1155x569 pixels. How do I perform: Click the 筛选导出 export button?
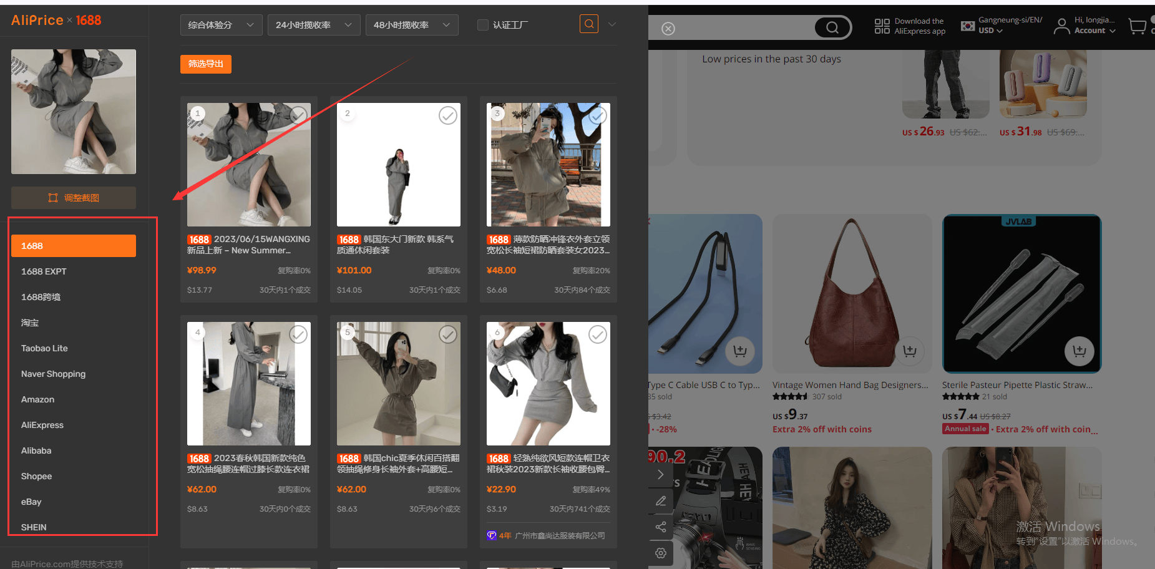[206, 64]
